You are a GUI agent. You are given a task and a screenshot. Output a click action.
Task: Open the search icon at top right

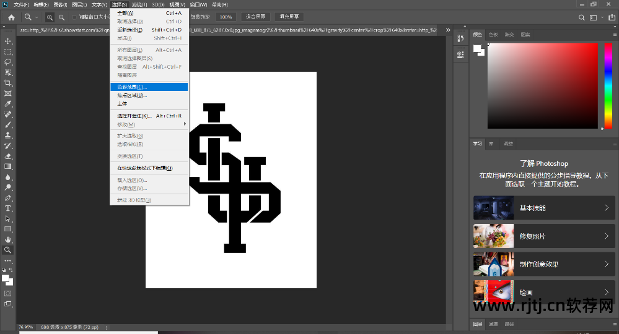pyautogui.click(x=581, y=17)
